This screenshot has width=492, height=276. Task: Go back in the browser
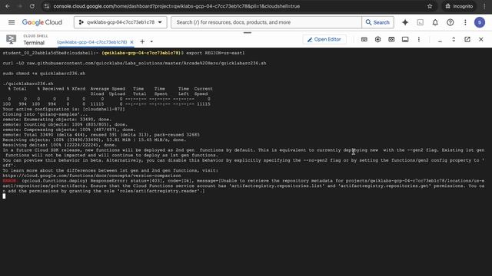8,6
